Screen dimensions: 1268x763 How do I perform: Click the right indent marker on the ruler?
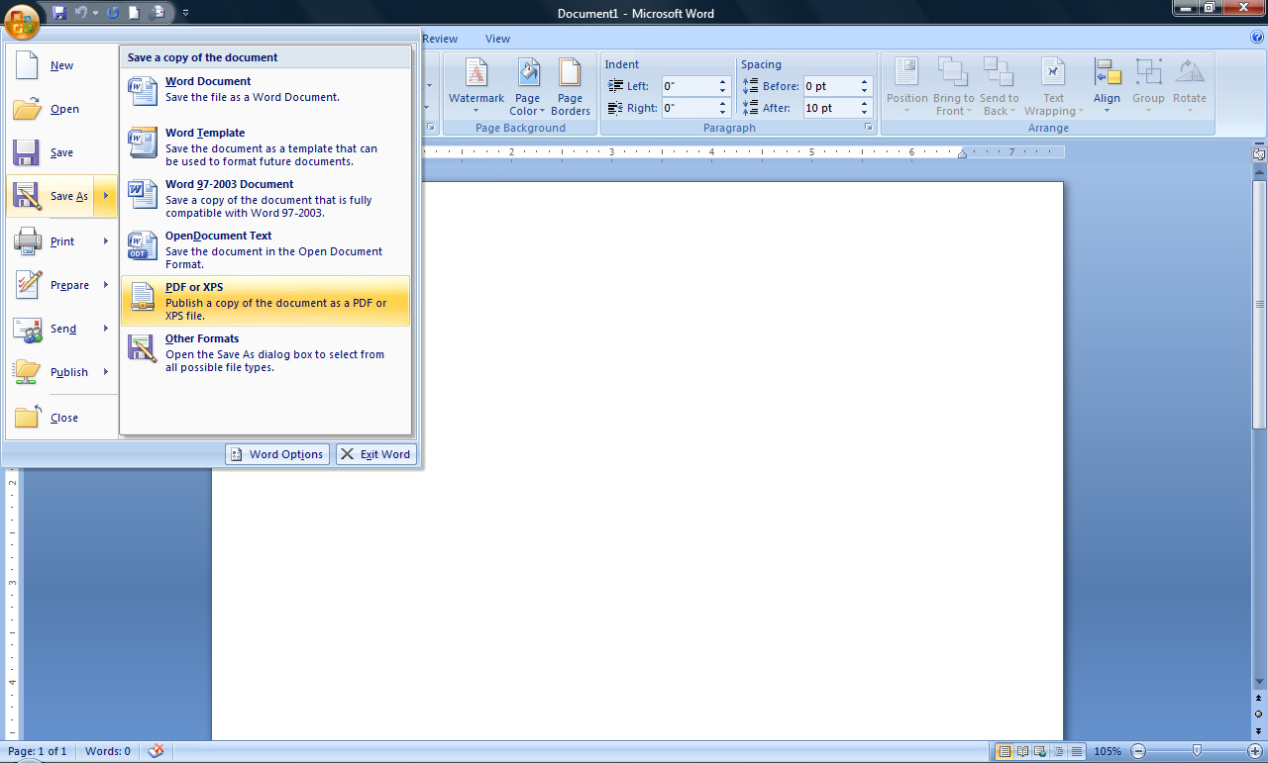962,153
